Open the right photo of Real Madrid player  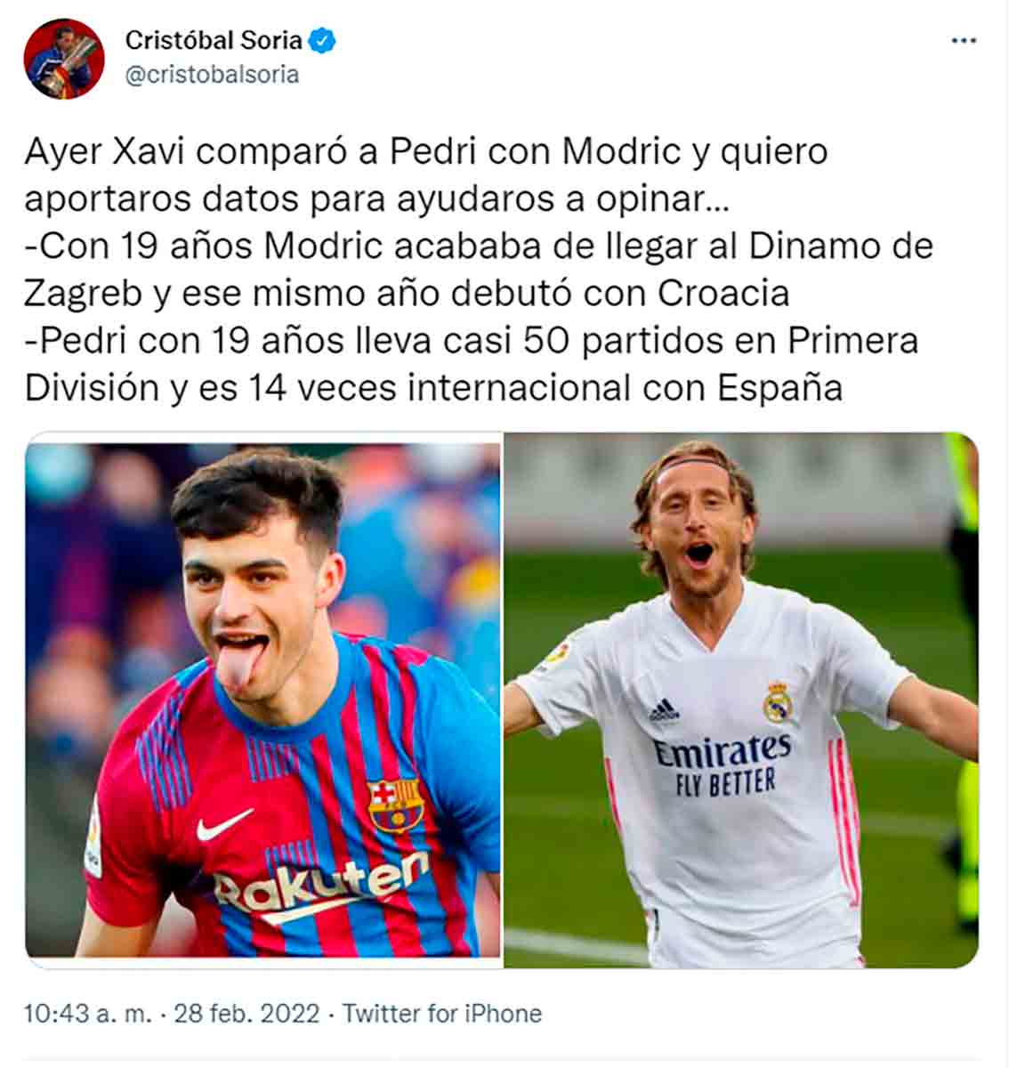point(741,700)
